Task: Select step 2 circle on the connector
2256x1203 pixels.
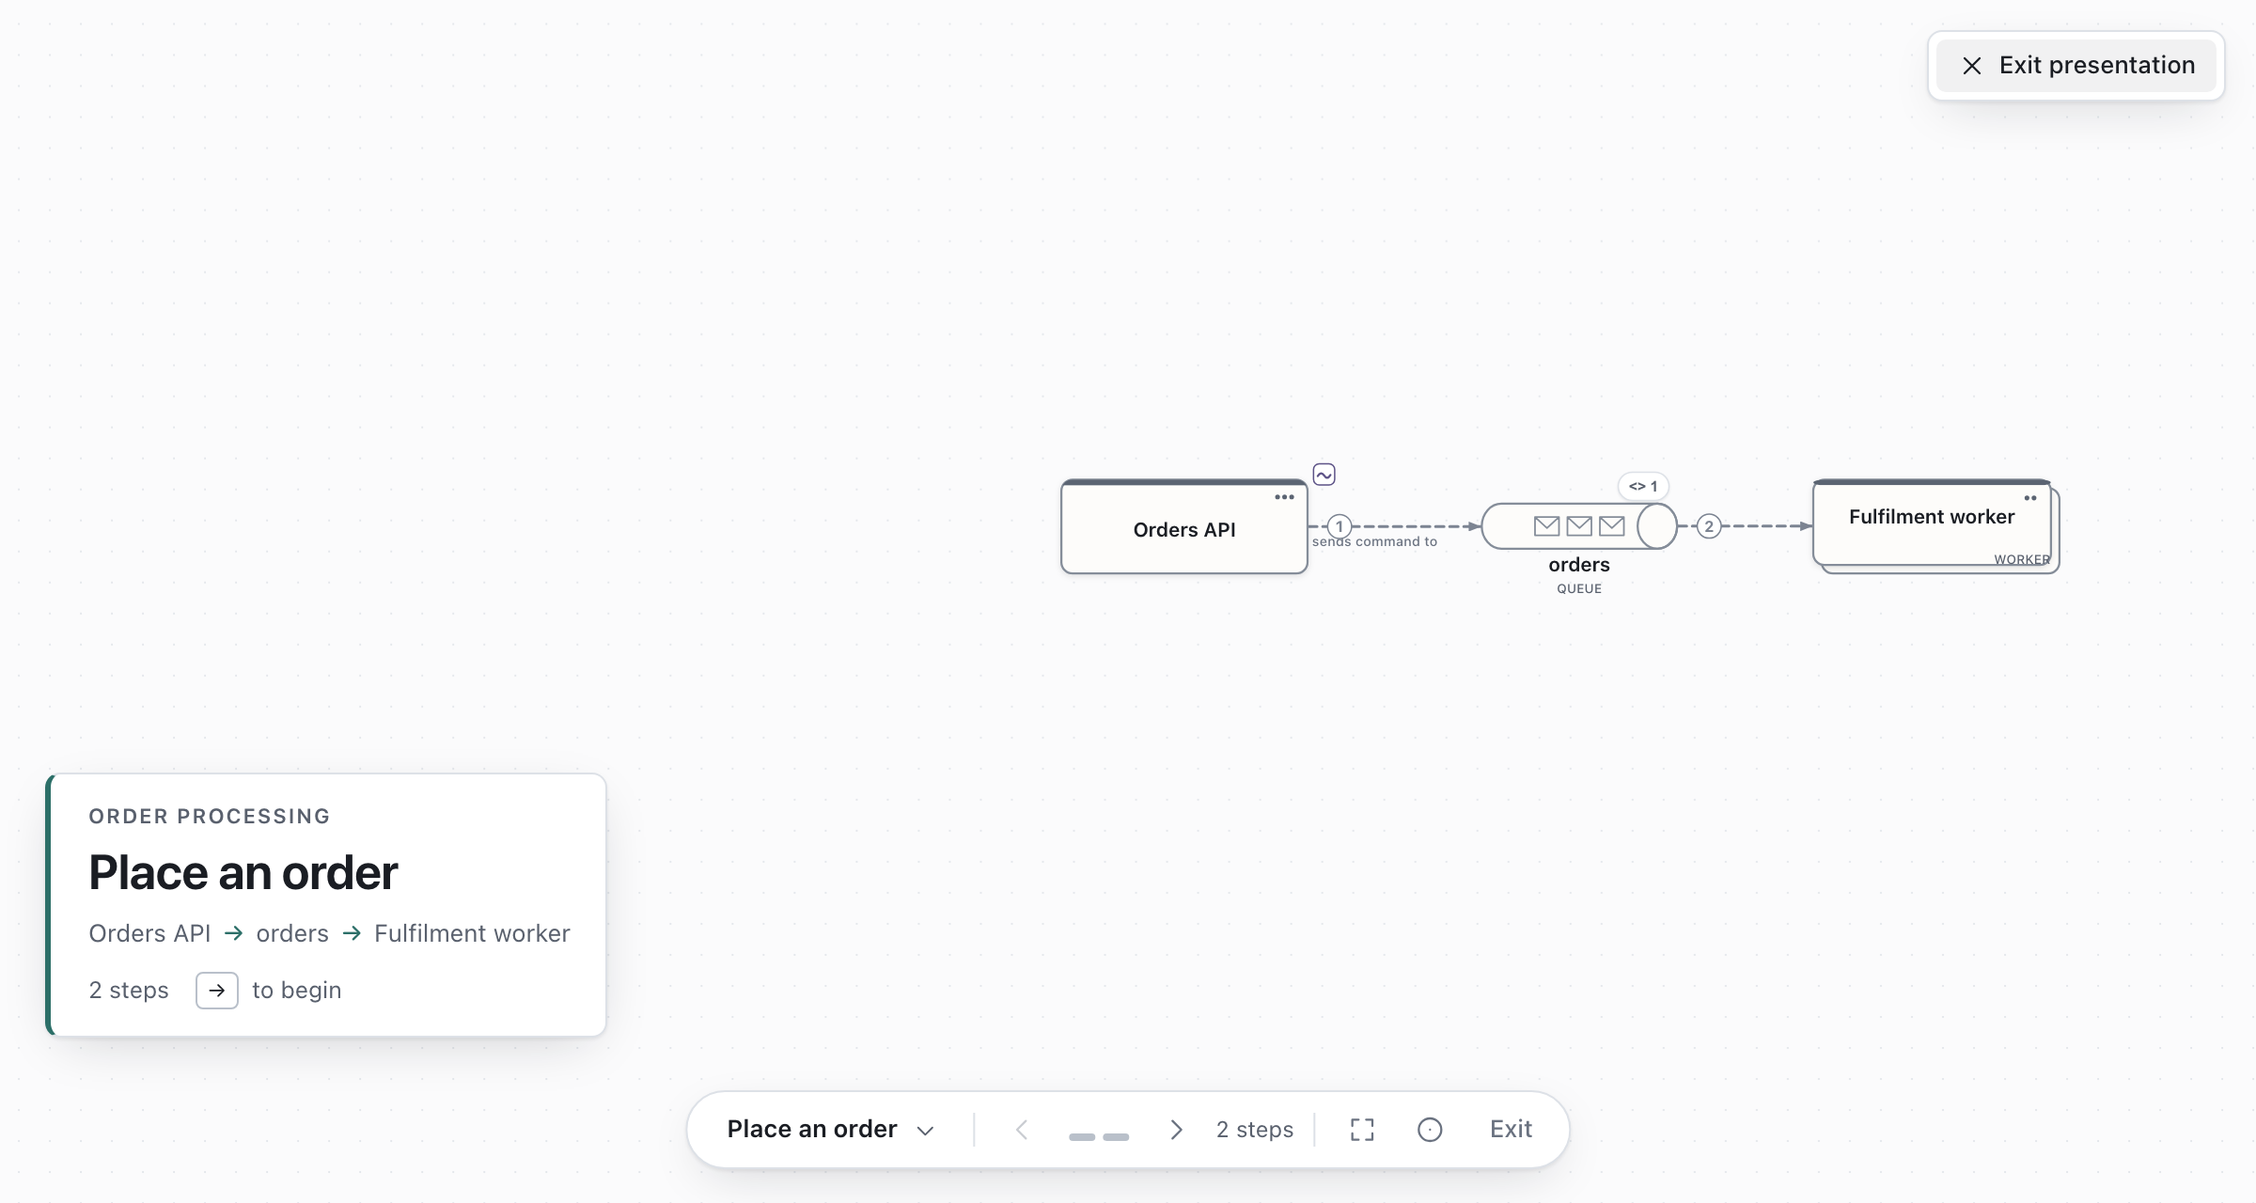Action: coord(1709,526)
